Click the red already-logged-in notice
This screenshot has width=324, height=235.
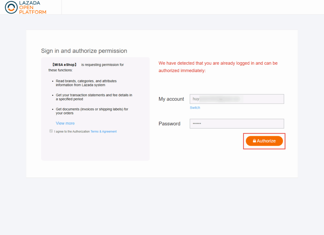[218, 67]
